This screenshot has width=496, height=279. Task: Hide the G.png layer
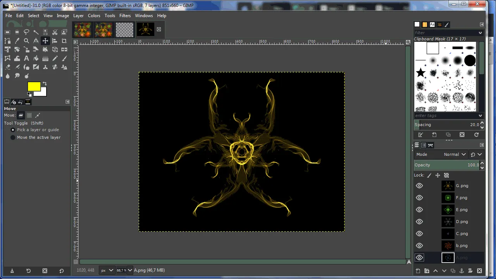419,186
